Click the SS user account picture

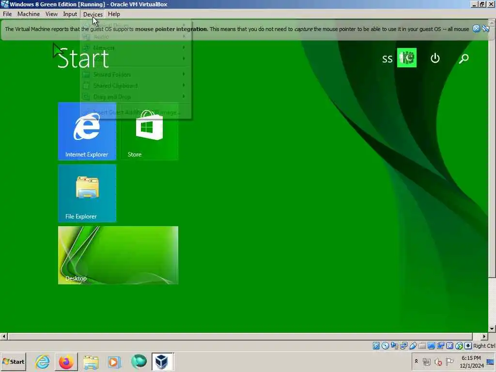(406, 58)
